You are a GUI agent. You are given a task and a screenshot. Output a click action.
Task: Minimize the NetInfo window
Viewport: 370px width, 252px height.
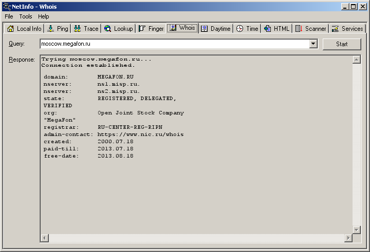click(x=345, y=7)
